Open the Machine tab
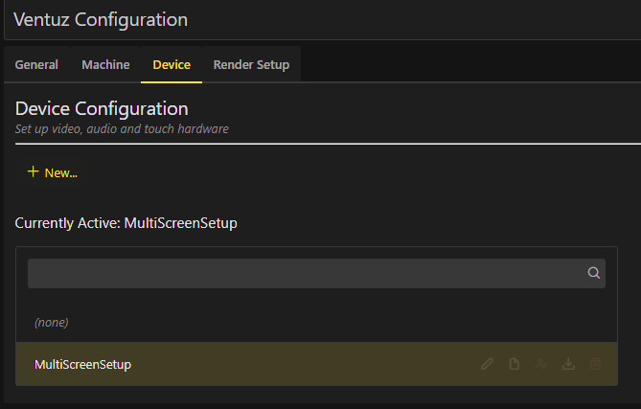Image resolution: width=641 pixels, height=409 pixels. [105, 65]
